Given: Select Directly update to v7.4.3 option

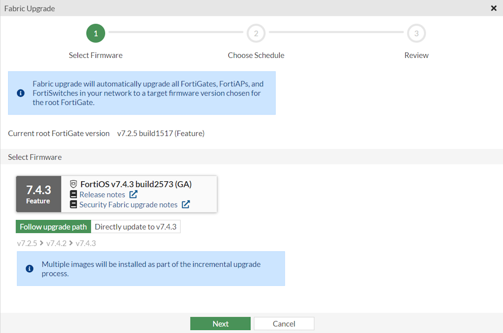Looking at the screenshot, I should point(136,227).
